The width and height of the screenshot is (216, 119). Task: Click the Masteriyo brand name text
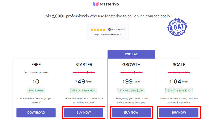tap(109, 4)
